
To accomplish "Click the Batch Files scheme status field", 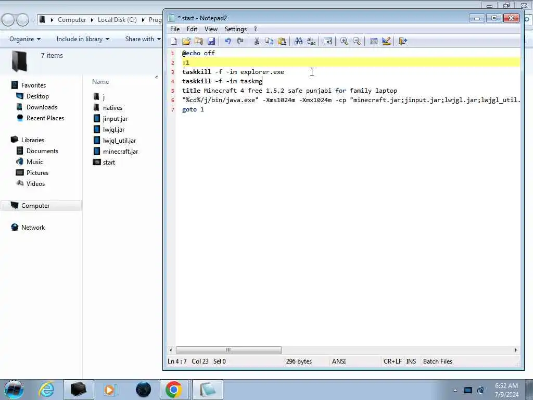I will 437,361.
